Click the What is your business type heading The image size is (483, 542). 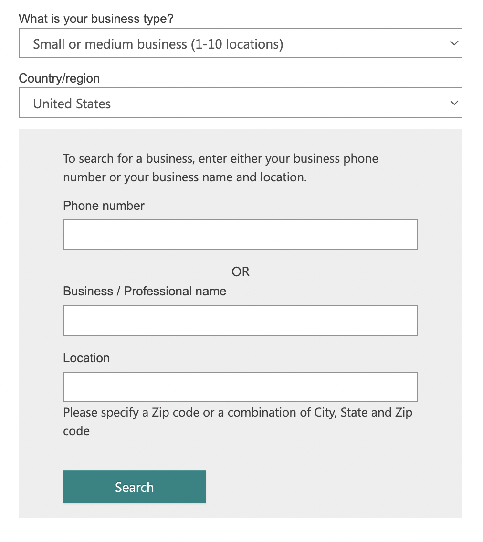coord(96,19)
